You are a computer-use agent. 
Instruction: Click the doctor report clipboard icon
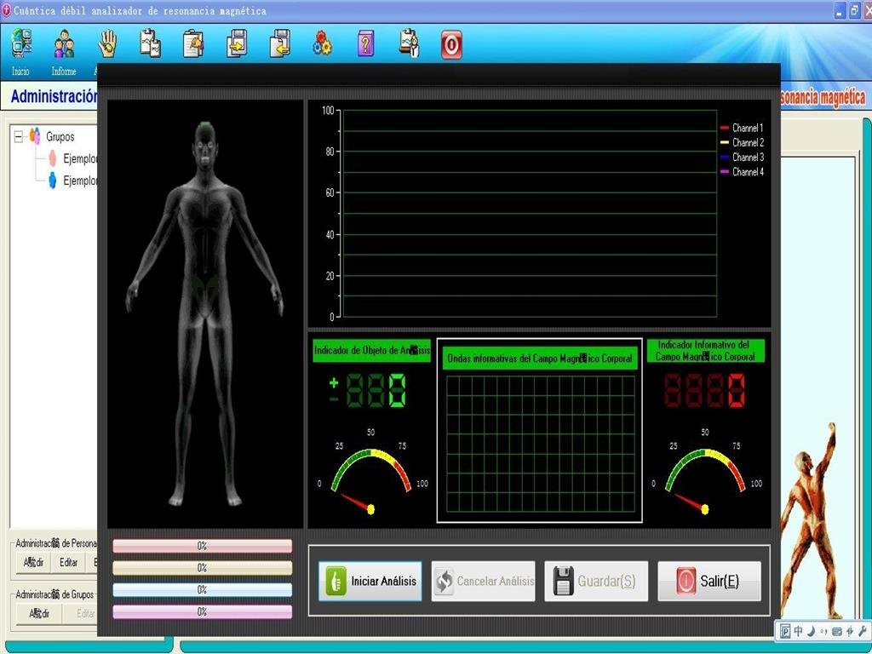(409, 43)
